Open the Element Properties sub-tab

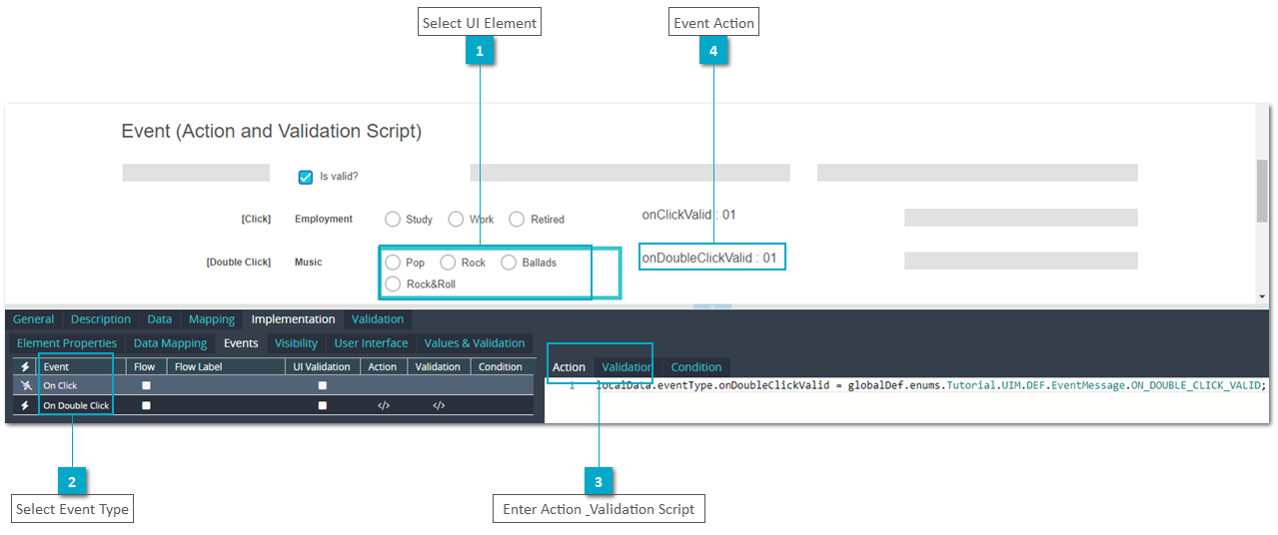[x=67, y=343]
